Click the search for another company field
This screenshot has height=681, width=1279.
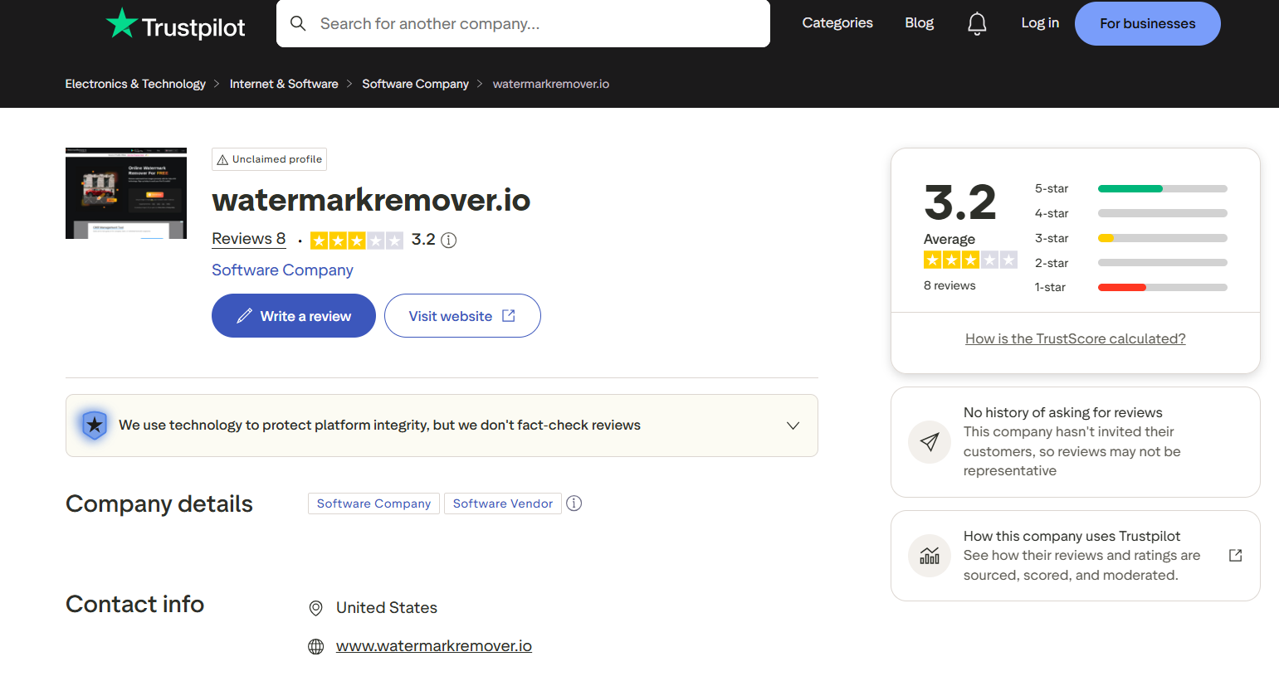point(523,23)
